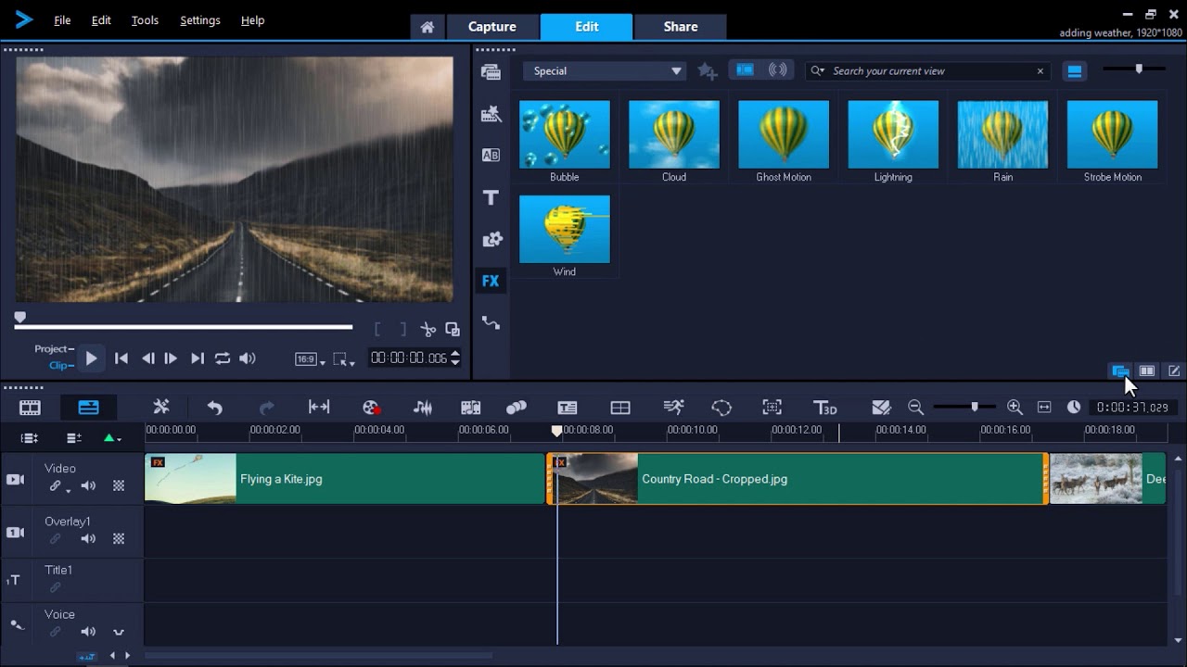Switch to the Capture tab
The image size is (1187, 667).
[492, 27]
